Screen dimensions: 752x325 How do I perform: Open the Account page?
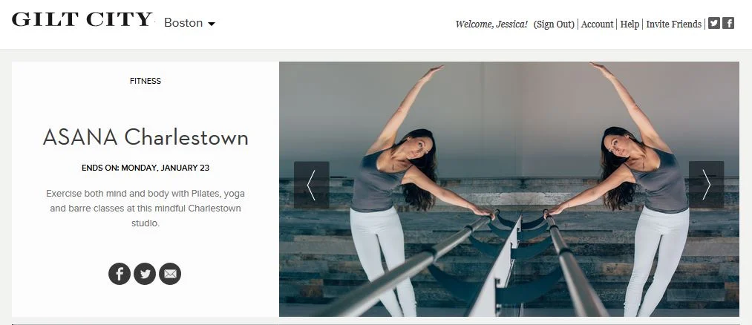[597, 24]
